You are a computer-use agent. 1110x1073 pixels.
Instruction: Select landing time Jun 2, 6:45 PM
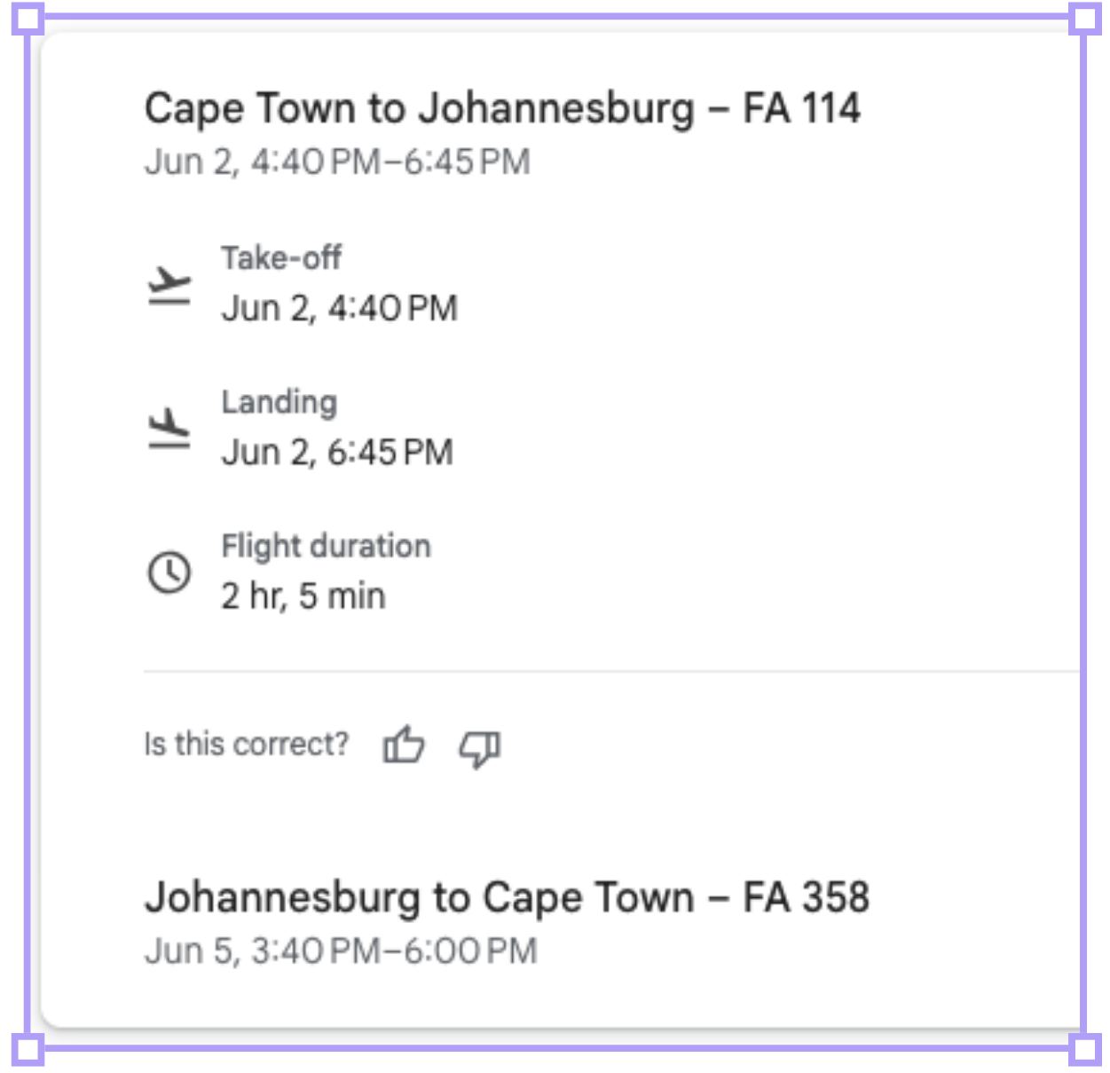(x=337, y=453)
